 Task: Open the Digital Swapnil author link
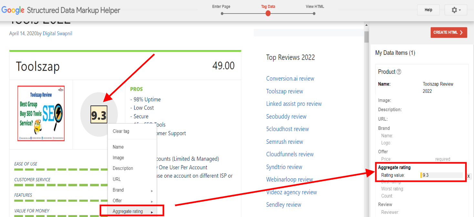pos(57,34)
